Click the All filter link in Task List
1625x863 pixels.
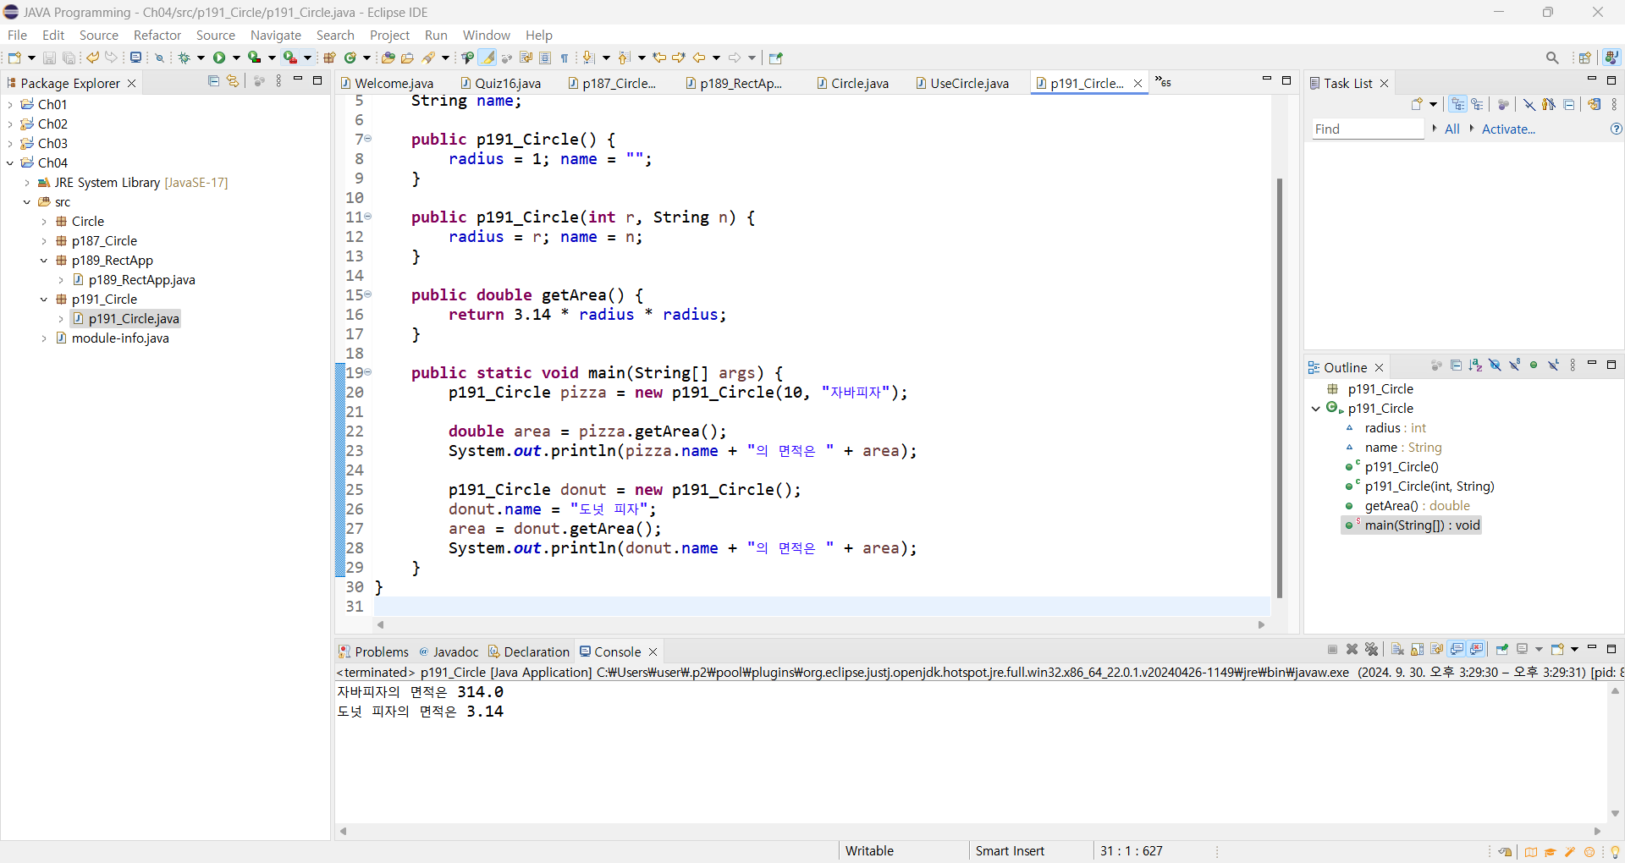[1452, 129]
